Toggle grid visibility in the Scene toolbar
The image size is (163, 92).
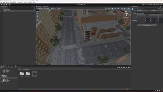(52, 8)
